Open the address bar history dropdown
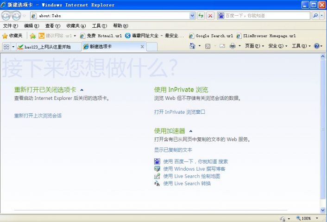 click(x=192, y=16)
